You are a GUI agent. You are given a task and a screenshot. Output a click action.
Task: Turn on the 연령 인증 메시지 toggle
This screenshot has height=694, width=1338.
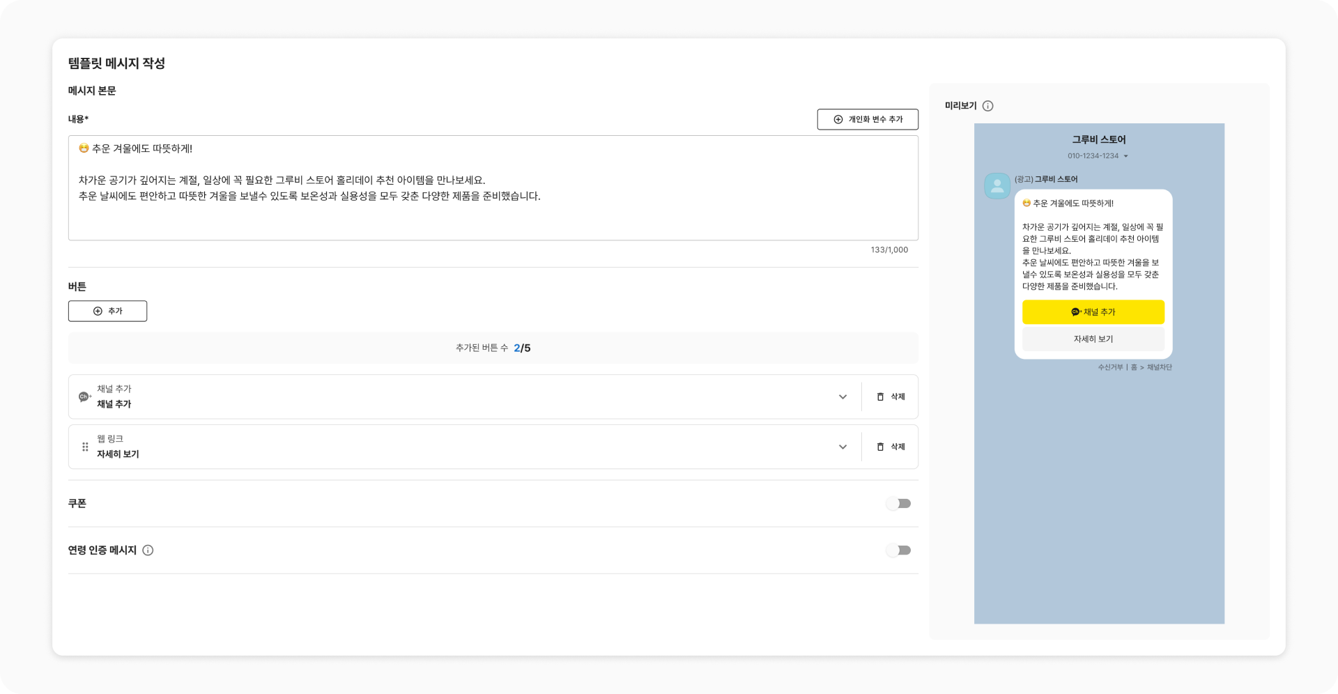898,550
